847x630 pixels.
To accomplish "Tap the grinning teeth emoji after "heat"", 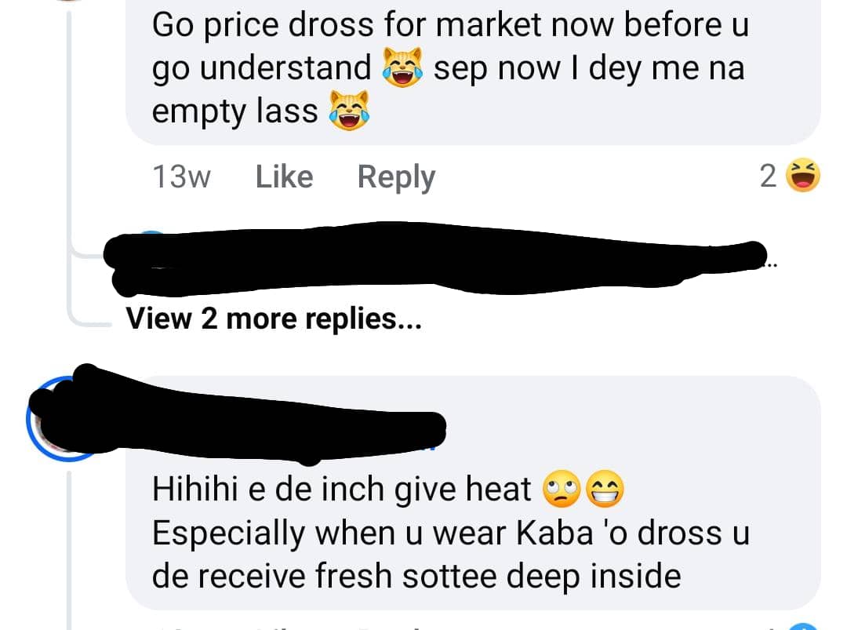I will pos(605,489).
